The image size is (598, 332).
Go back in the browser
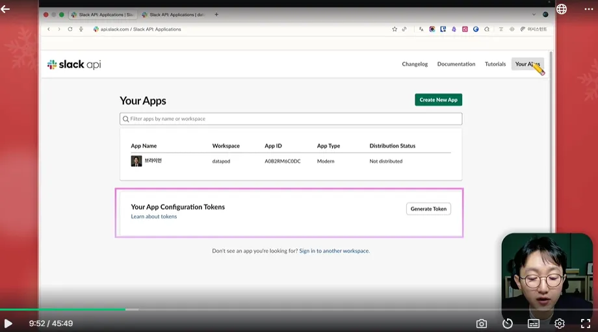(49, 29)
